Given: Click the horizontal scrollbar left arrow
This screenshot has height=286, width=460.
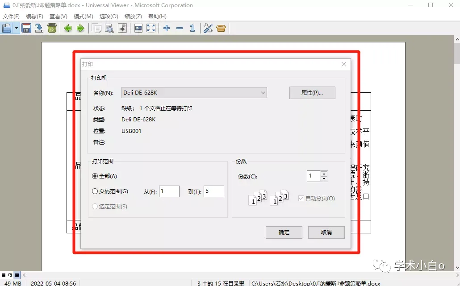Looking at the screenshot, I should click(25, 275).
